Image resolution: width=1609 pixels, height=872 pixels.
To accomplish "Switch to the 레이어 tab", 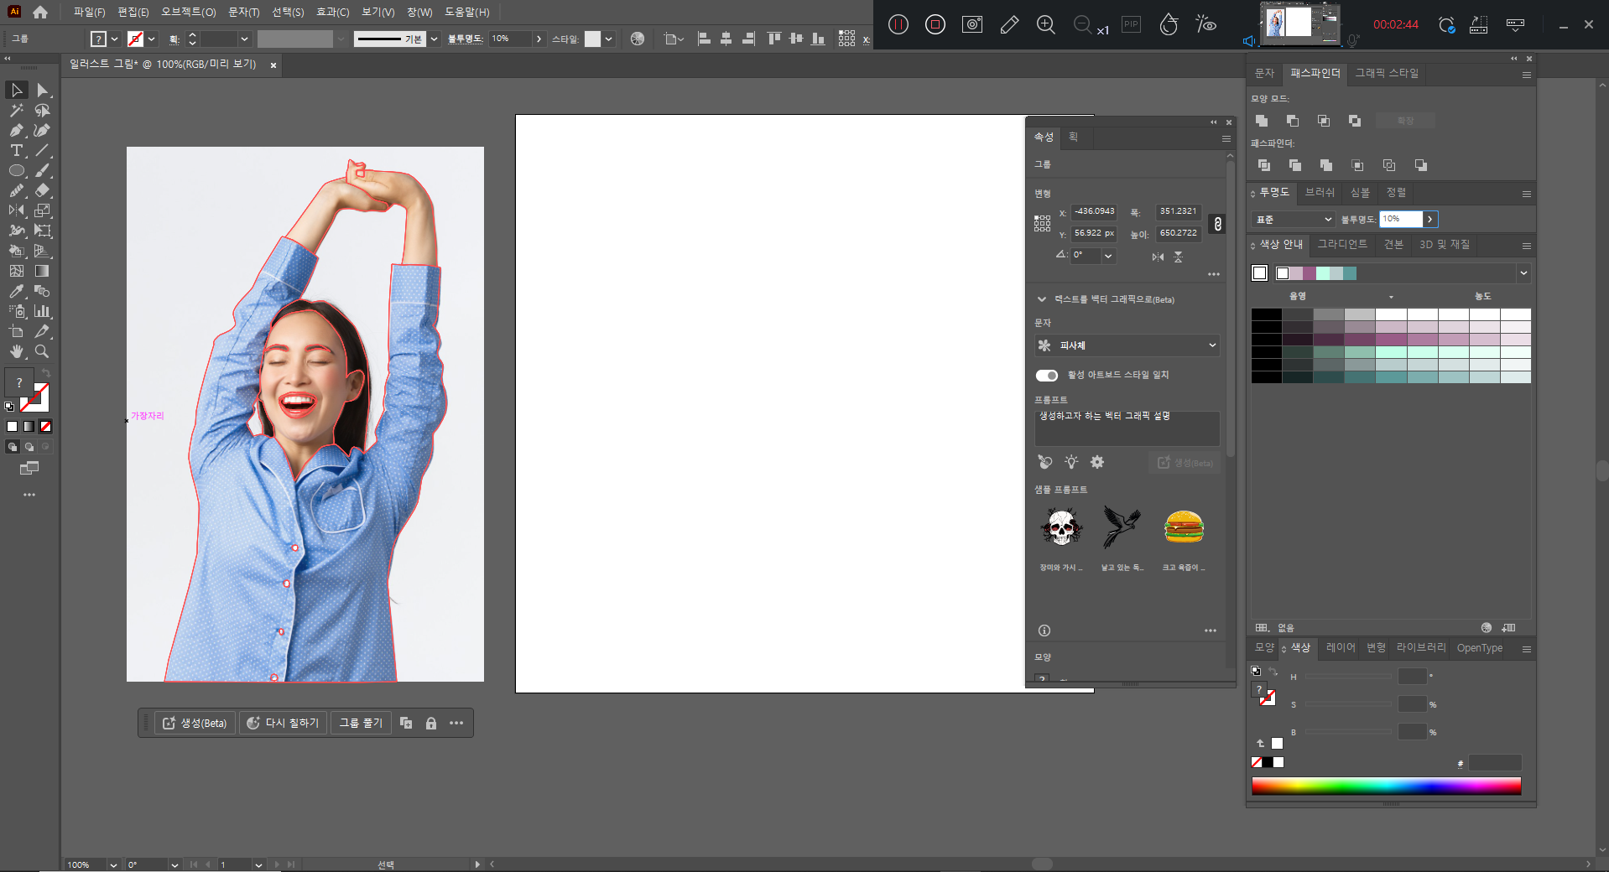I will click(1340, 648).
